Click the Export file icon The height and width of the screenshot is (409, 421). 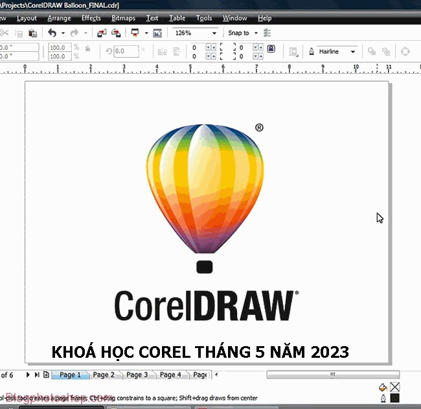pyautogui.click(x=116, y=33)
